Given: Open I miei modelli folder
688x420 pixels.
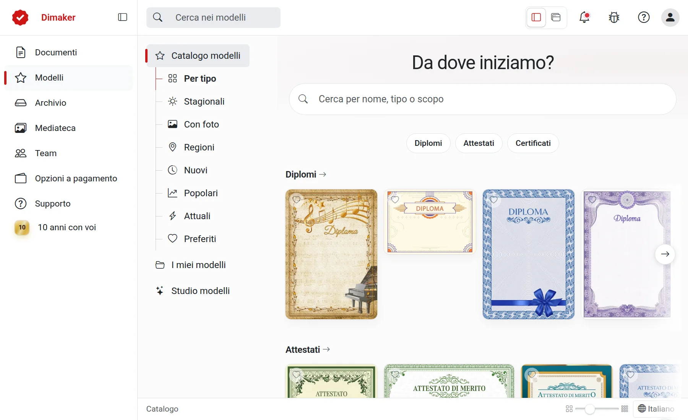Looking at the screenshot, I should [x=190, y=265].
